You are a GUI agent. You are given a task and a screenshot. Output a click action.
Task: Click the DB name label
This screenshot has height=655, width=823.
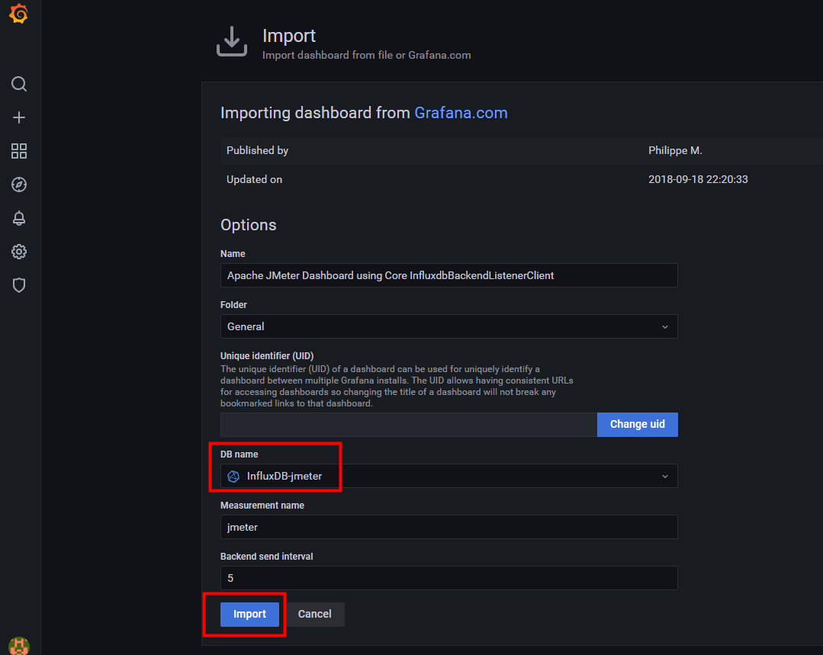pyautogui.click(x=239, y=454)
